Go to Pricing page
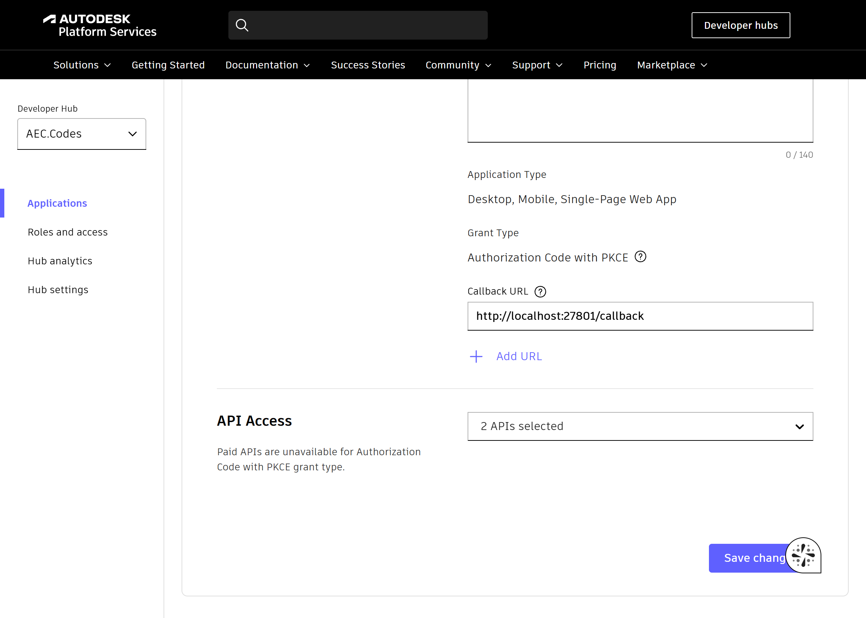 [600, 65]
